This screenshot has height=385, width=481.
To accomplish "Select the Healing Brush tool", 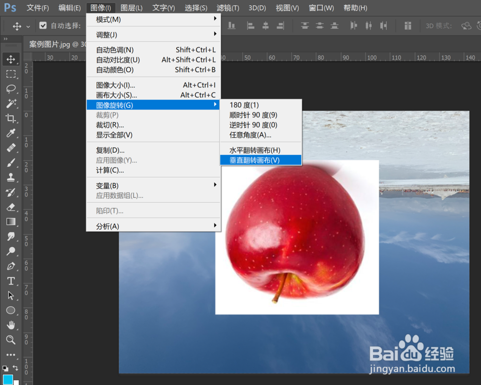I will (x=11, y=148).
